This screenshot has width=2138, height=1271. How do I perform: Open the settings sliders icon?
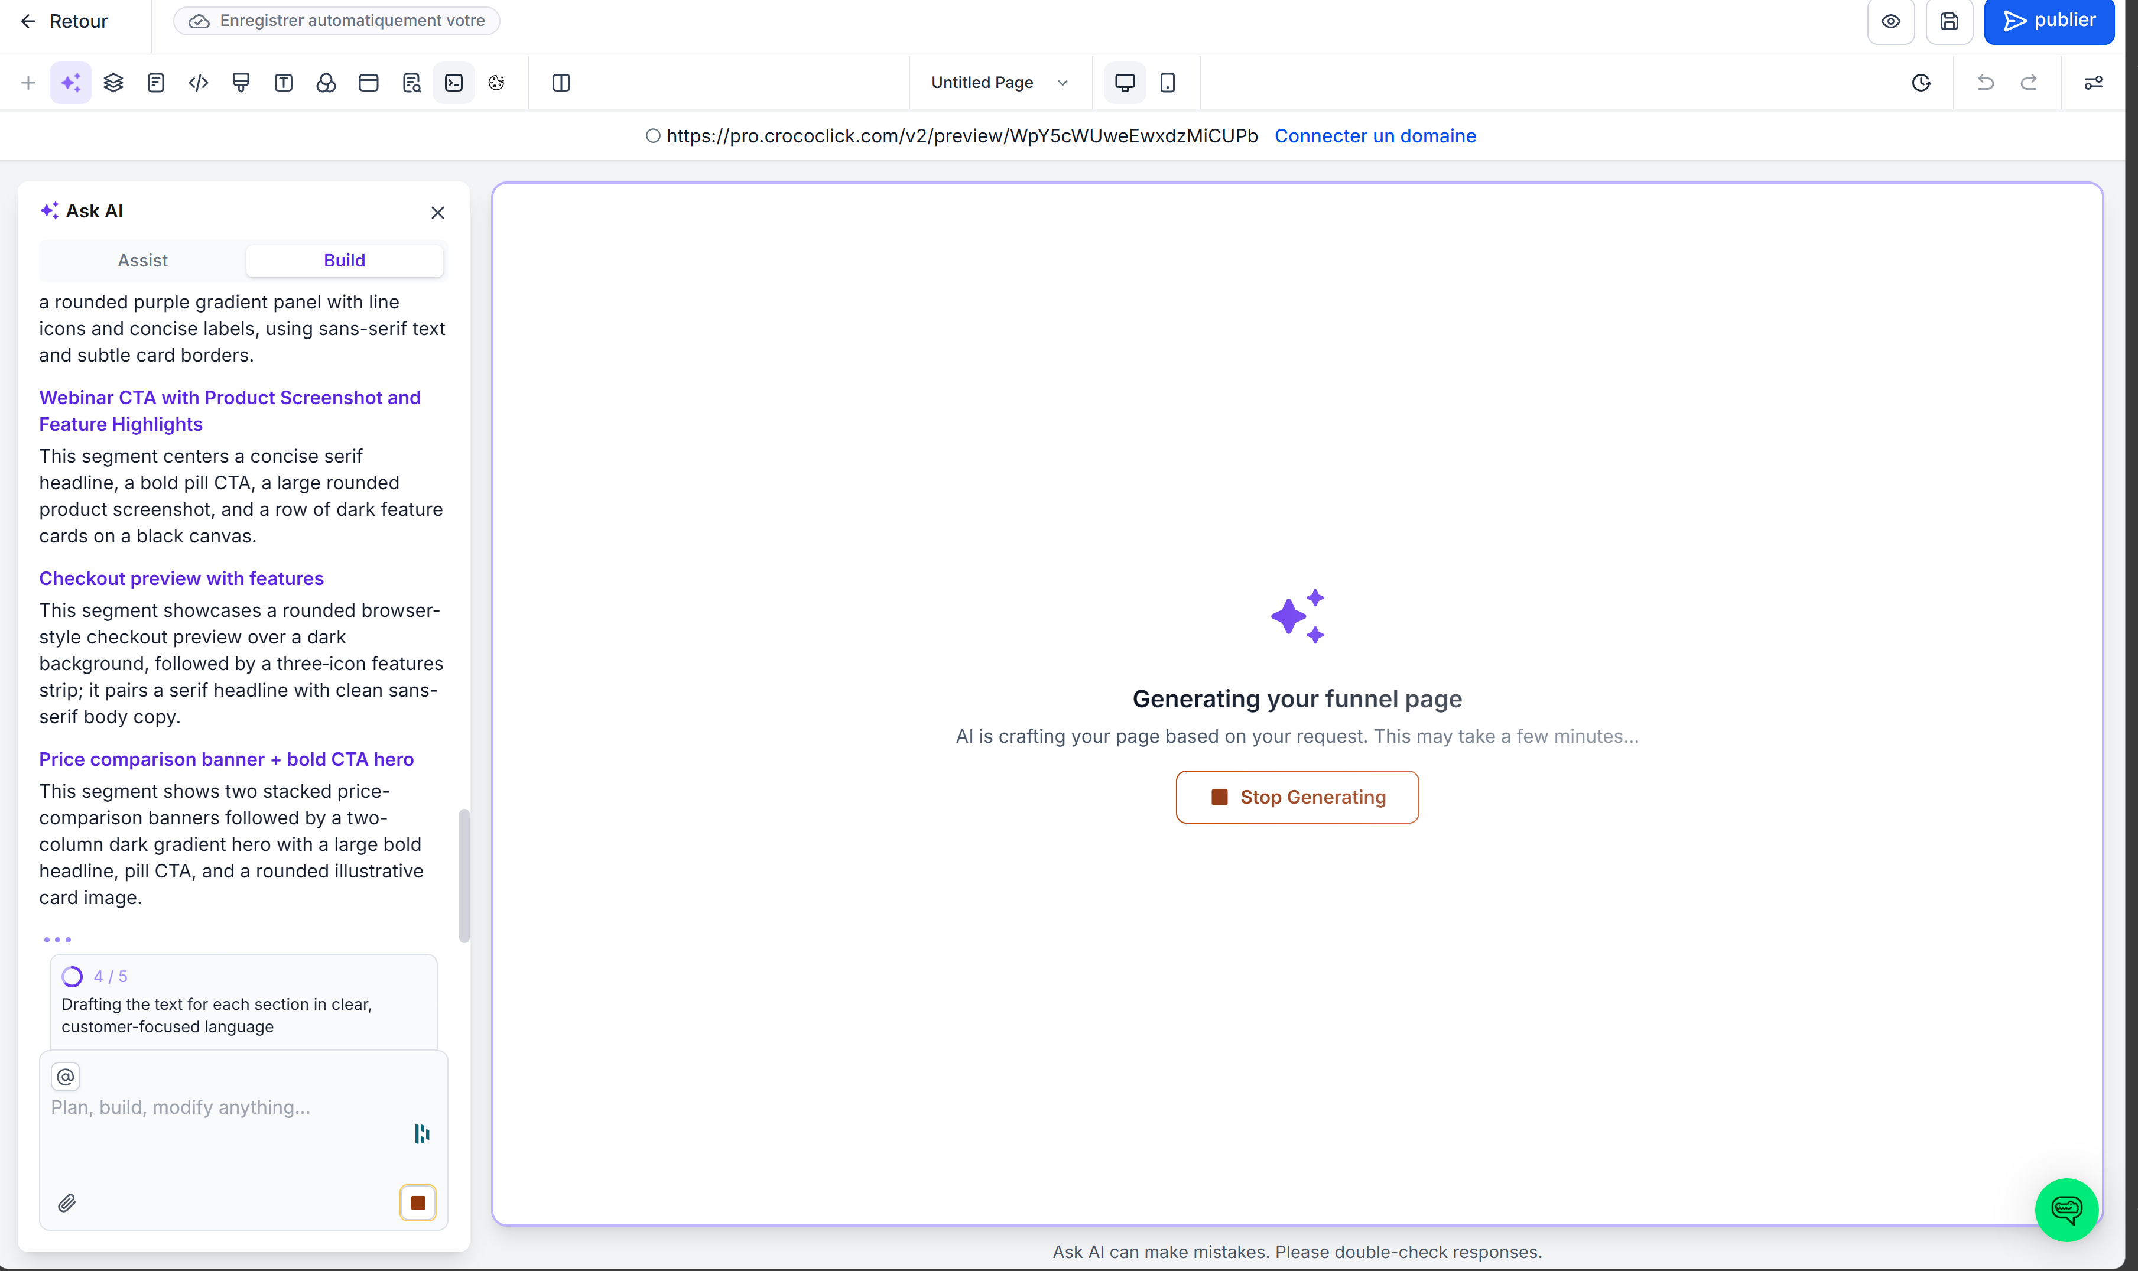pyautogui.click(x=2094, y=83)
